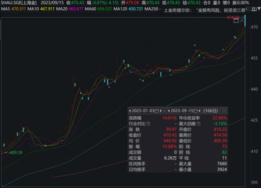This screenshot has width=261, height=188.
Task: Click the SHAU.SGE[上海金] instrument title
Action: click(x=19, y=3)
